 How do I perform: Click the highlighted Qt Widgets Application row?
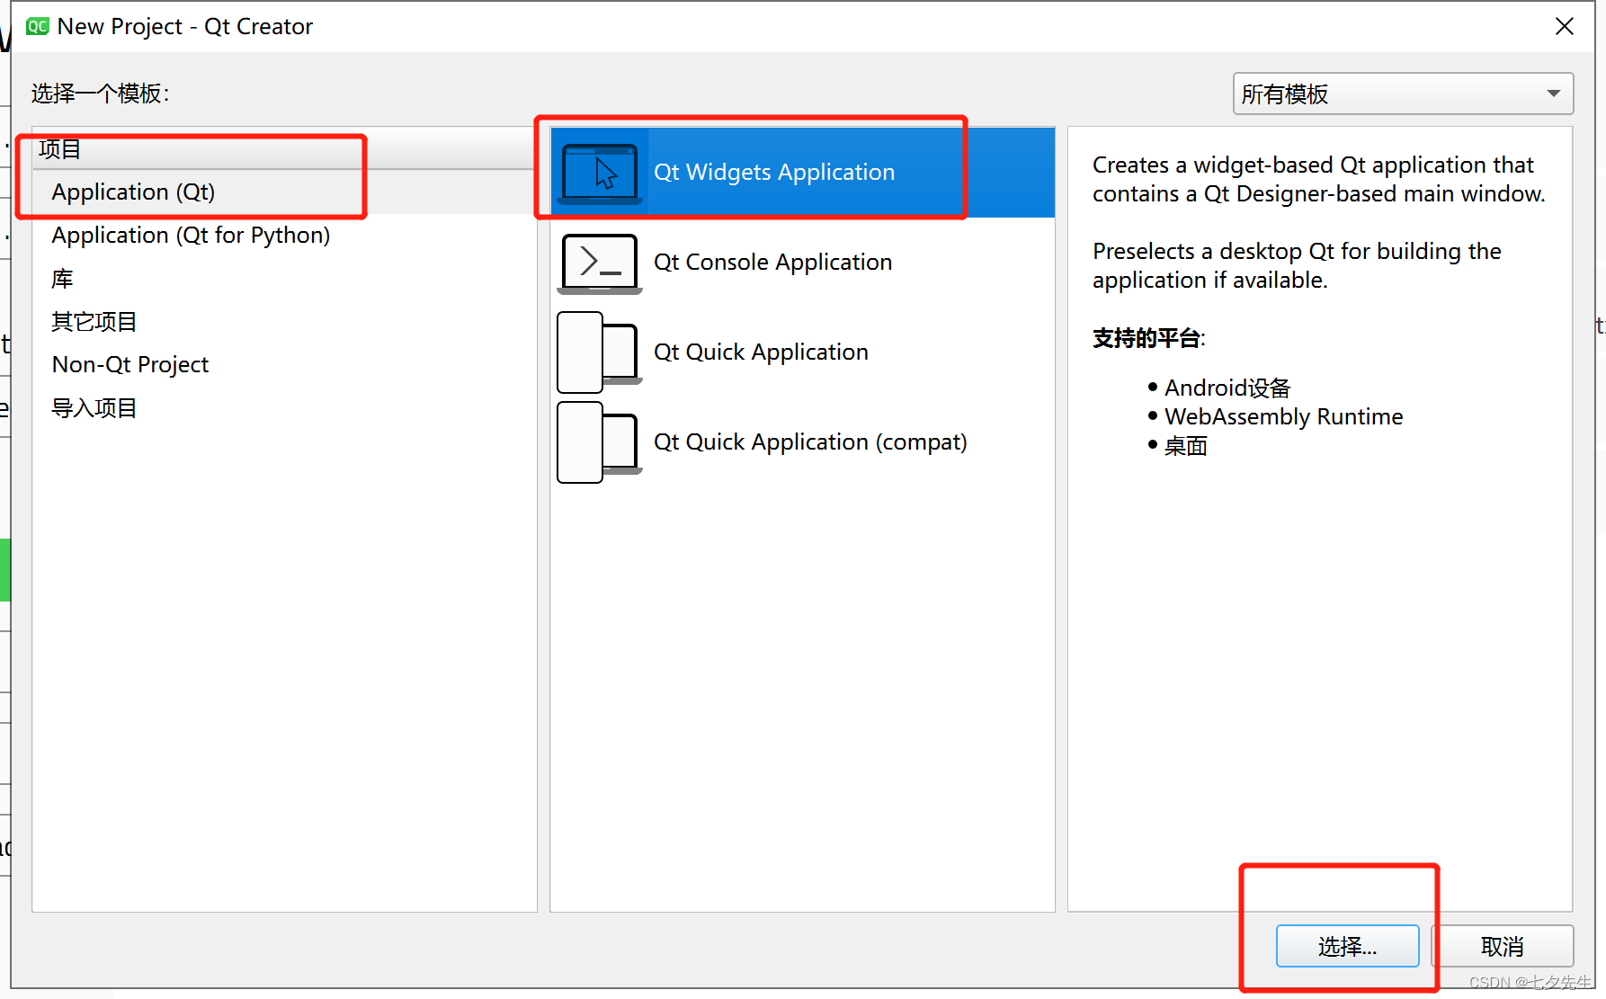[x=774, y=172]
